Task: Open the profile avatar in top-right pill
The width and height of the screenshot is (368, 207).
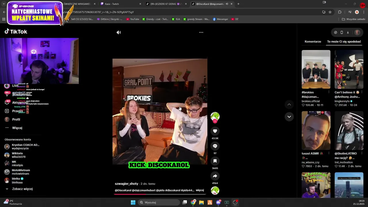Action: point(357,32)
